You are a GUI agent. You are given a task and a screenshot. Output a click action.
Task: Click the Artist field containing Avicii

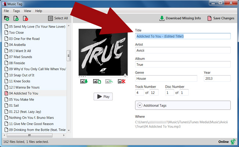183,50
